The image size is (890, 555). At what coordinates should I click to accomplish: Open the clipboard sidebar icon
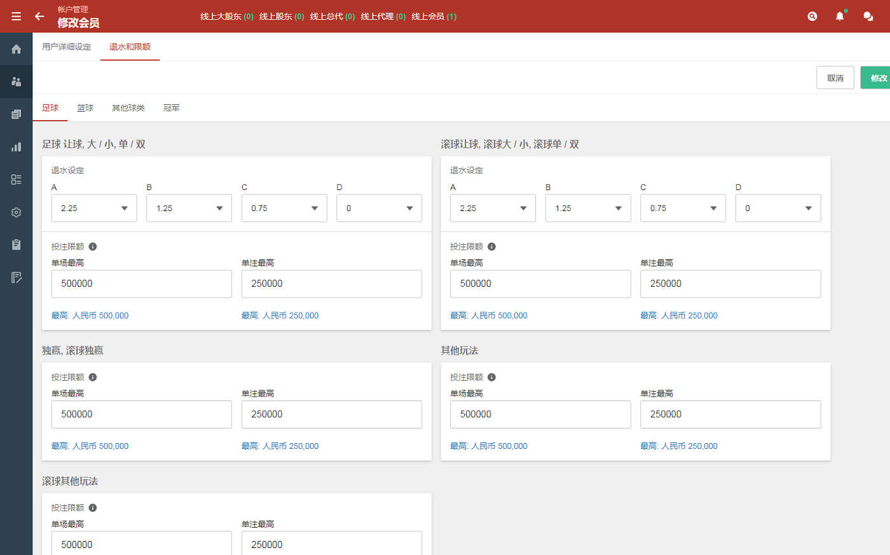(x=17, y=245)
